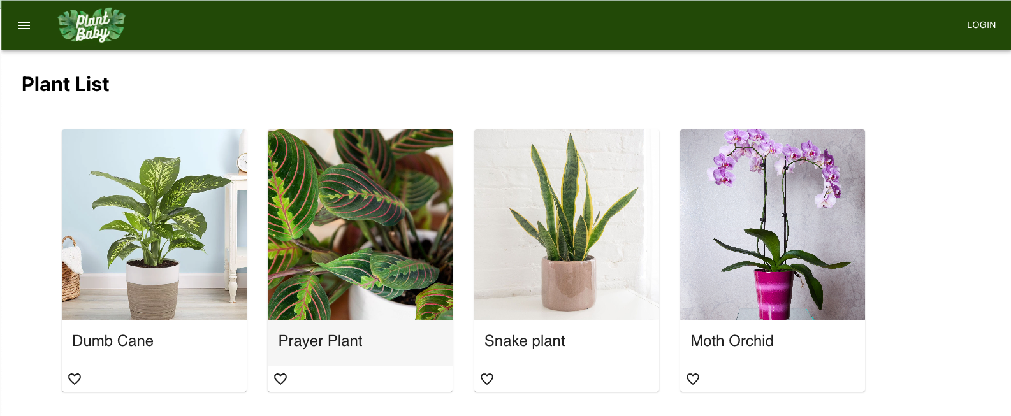Click the Dumb Cane photo

pos(154,224)
